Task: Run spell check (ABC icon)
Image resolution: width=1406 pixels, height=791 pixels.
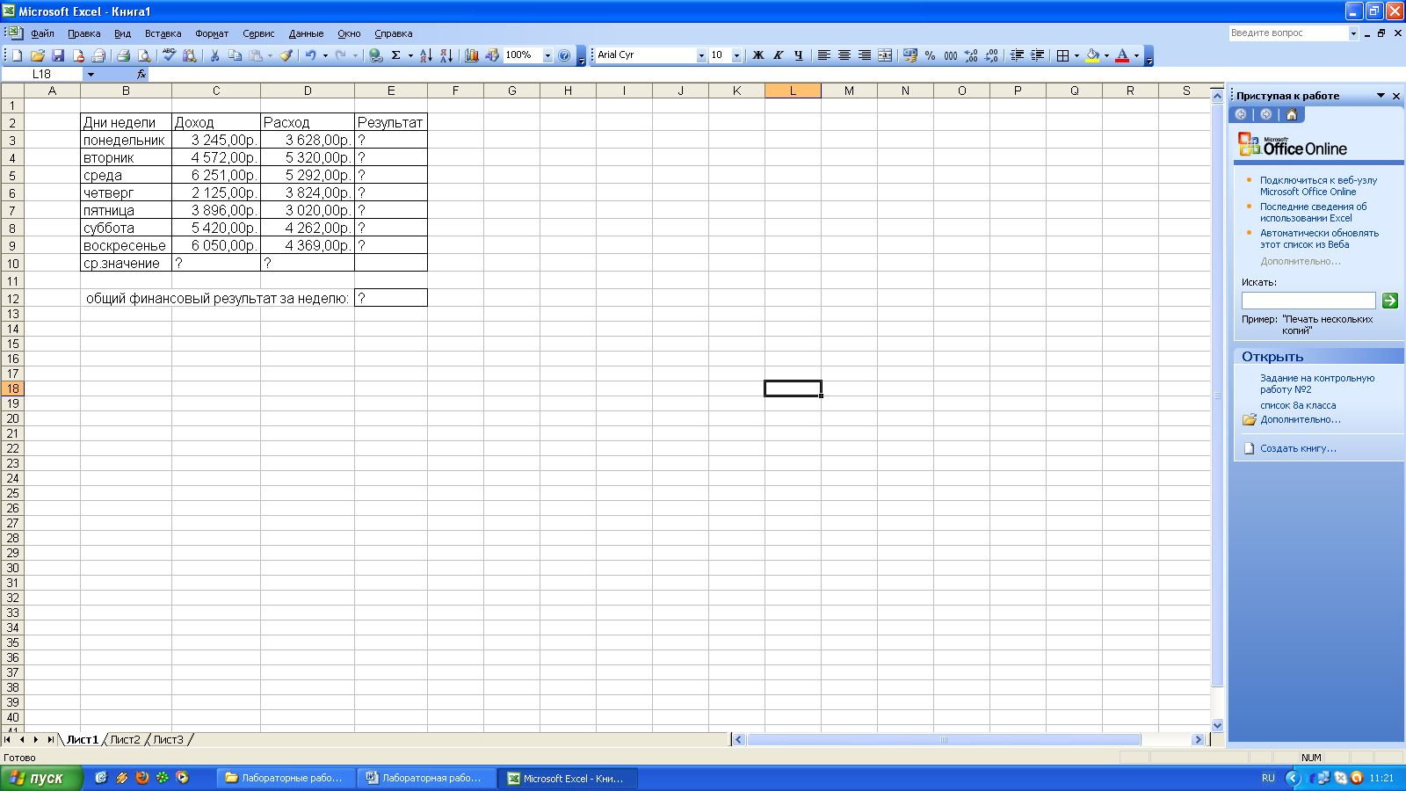Action: (169, 55)
